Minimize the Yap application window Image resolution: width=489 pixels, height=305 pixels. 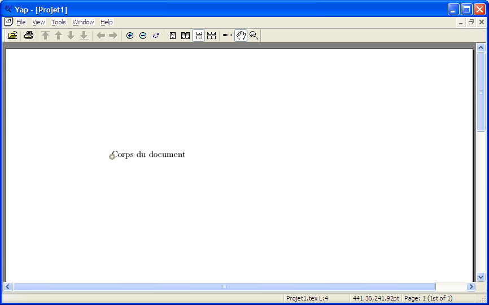[x=453, y=10]
